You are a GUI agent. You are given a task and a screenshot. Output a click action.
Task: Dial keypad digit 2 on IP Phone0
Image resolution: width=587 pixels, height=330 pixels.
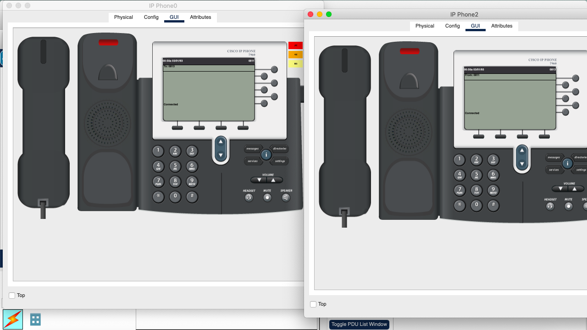[175, 151]
